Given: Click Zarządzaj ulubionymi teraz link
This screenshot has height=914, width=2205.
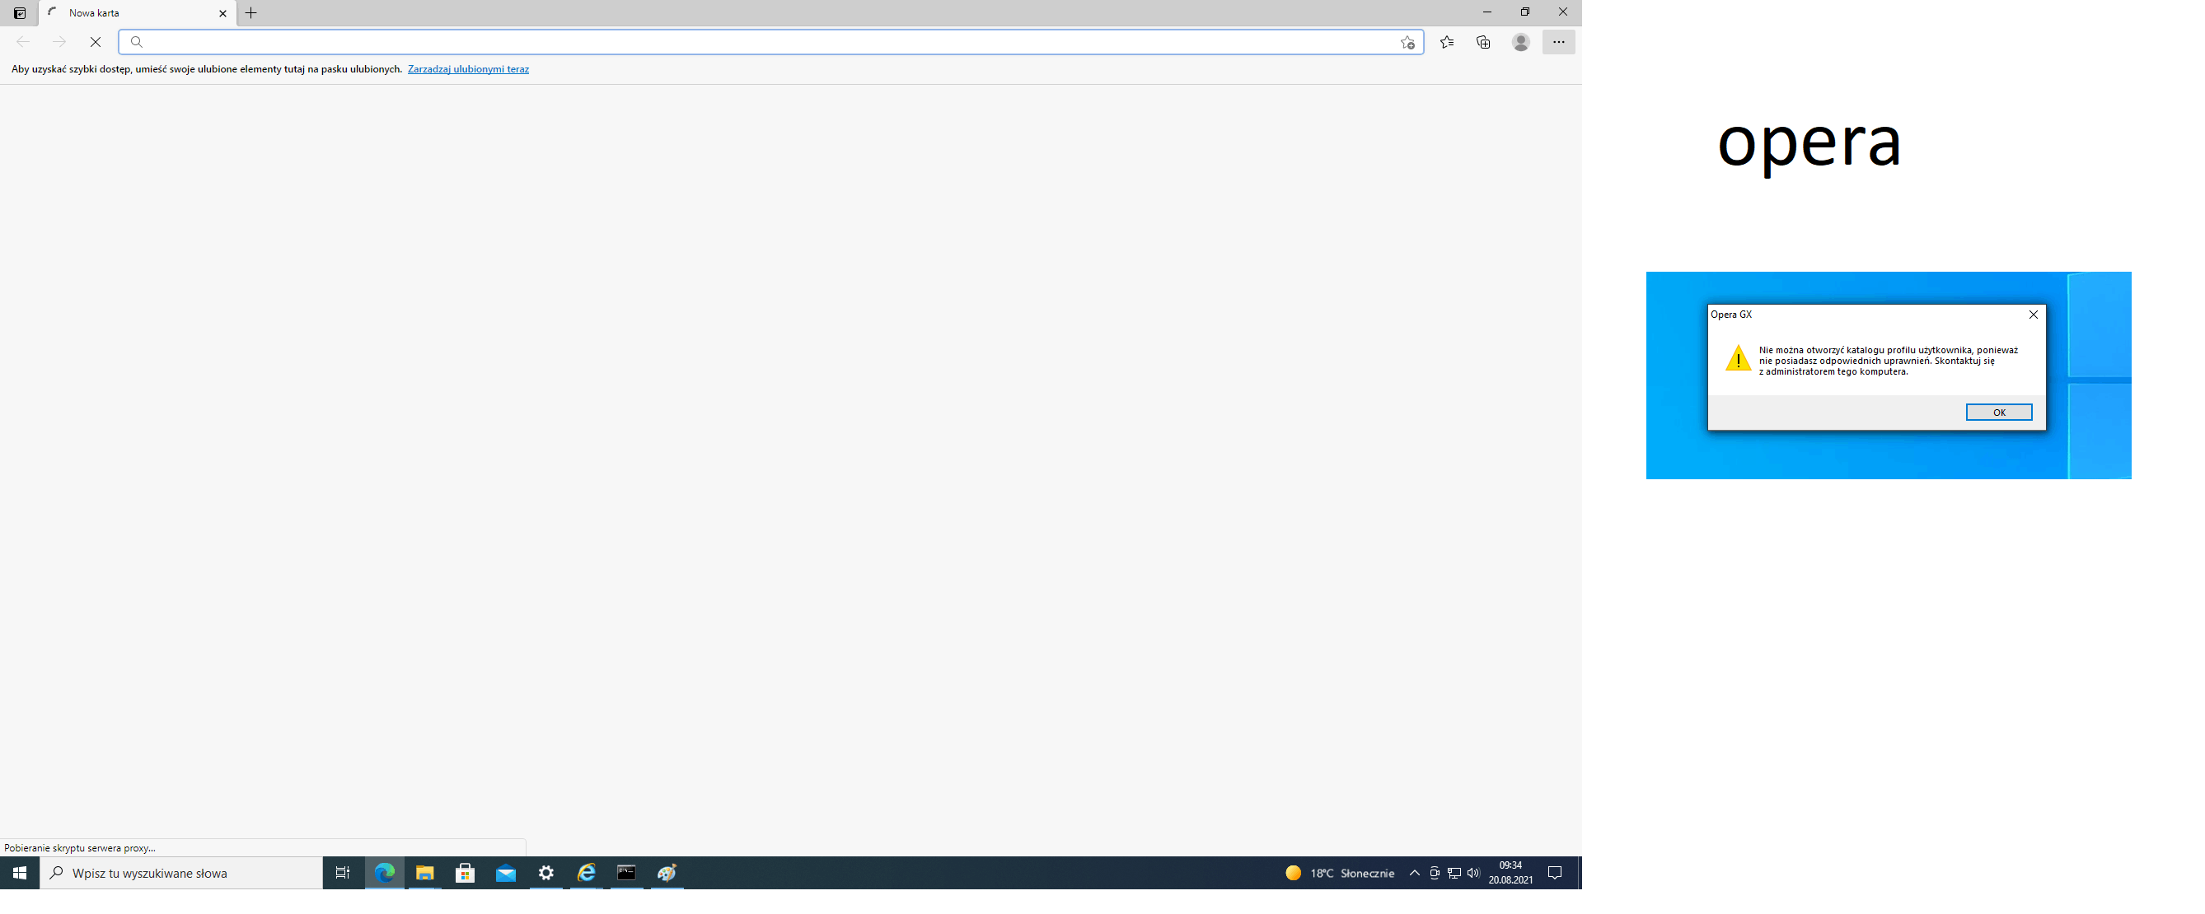Looking at the screenshot, I should [x=468, y=69].
